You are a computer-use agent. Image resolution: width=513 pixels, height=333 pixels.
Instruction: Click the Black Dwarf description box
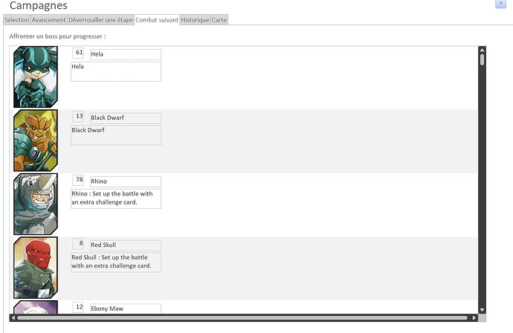click(x=116, y=135)
